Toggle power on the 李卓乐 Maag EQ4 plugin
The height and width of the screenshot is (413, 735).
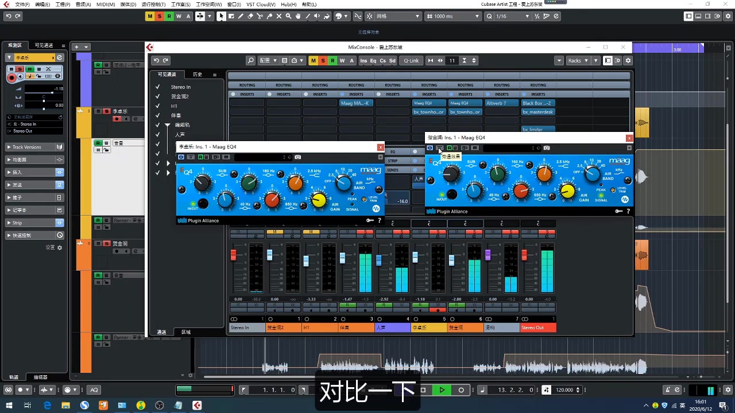(181, 157)
